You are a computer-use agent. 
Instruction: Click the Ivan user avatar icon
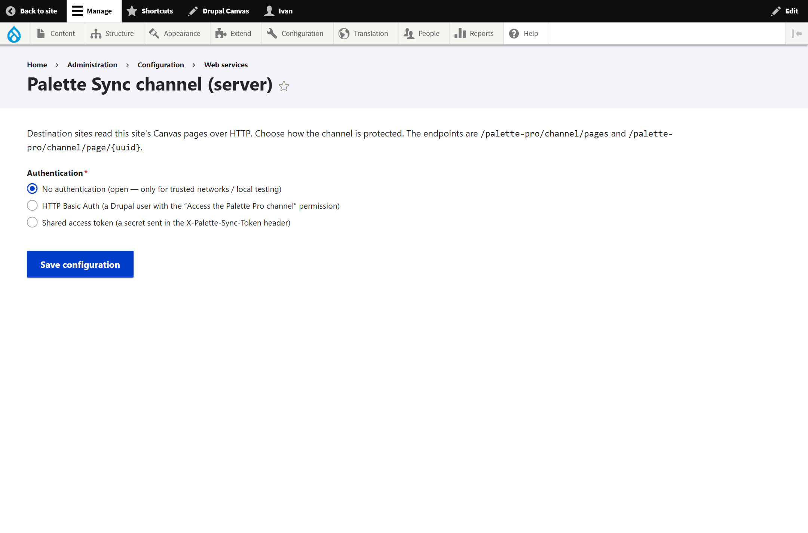269,11
